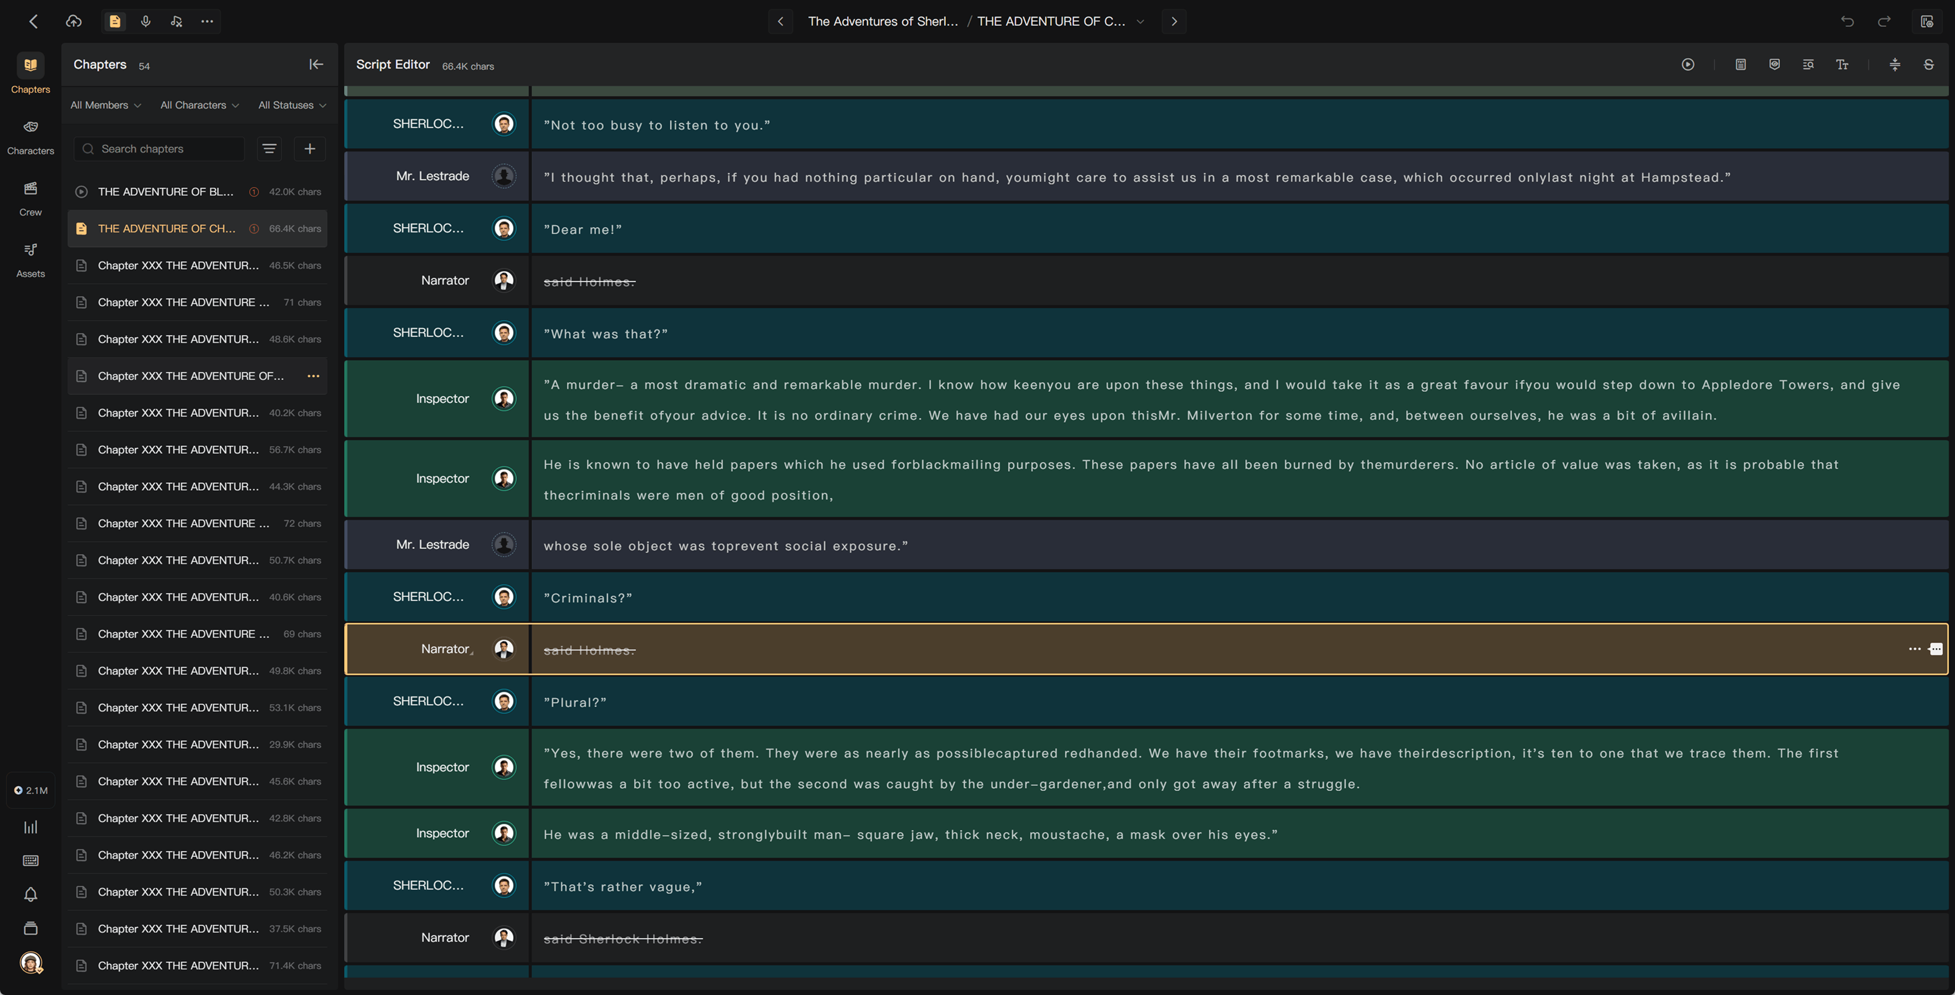Screen dimensions: 1955x995
Task: Open the All Members filter dropdown
Action: 106,104
